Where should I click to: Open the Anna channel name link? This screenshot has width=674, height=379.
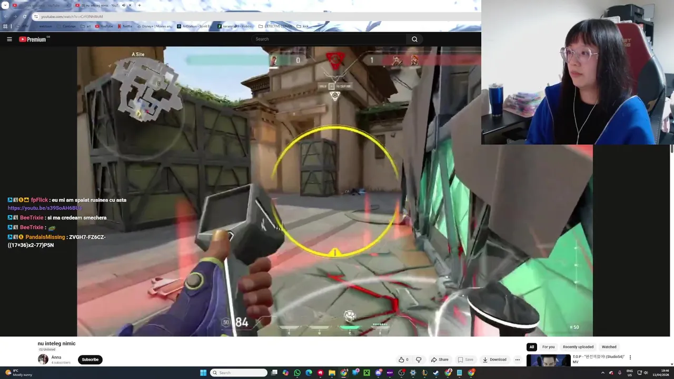(56, 357)
